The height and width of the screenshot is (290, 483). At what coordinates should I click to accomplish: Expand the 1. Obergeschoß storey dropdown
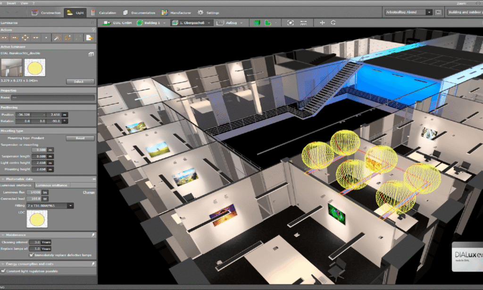pyautogui.click(x=210, y=23)
